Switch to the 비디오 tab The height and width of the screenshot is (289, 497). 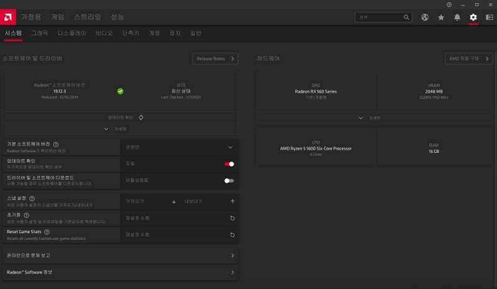tap(104, 33)
